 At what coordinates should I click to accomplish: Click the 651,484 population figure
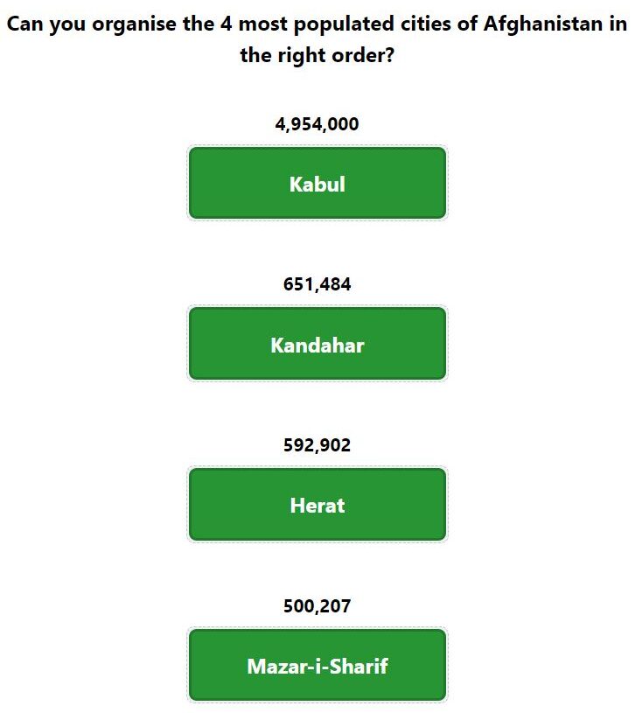pyautogui.click(x=317, y=284)
